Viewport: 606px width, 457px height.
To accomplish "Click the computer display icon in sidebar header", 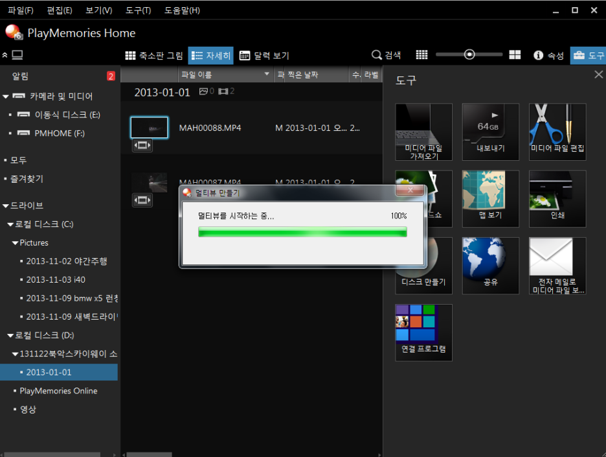I will 17,55.
